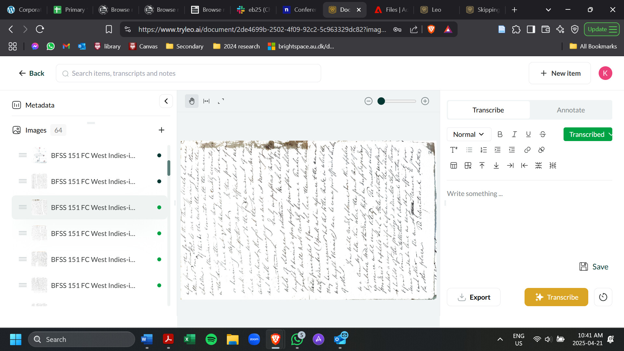Toggle bold formatting
This screenshot has width=624, height=351.
500,134
